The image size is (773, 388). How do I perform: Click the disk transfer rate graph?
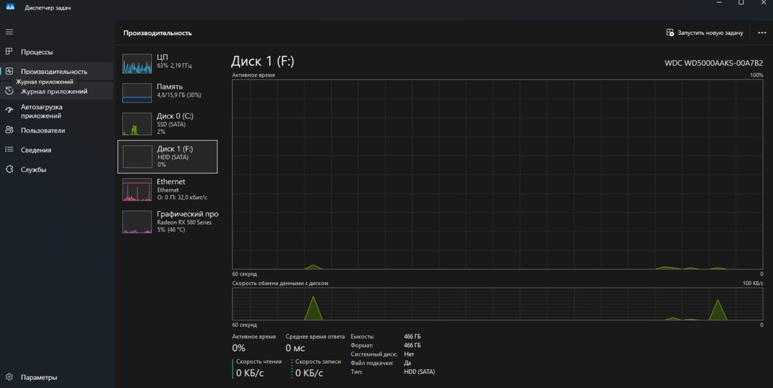point(497,304)
